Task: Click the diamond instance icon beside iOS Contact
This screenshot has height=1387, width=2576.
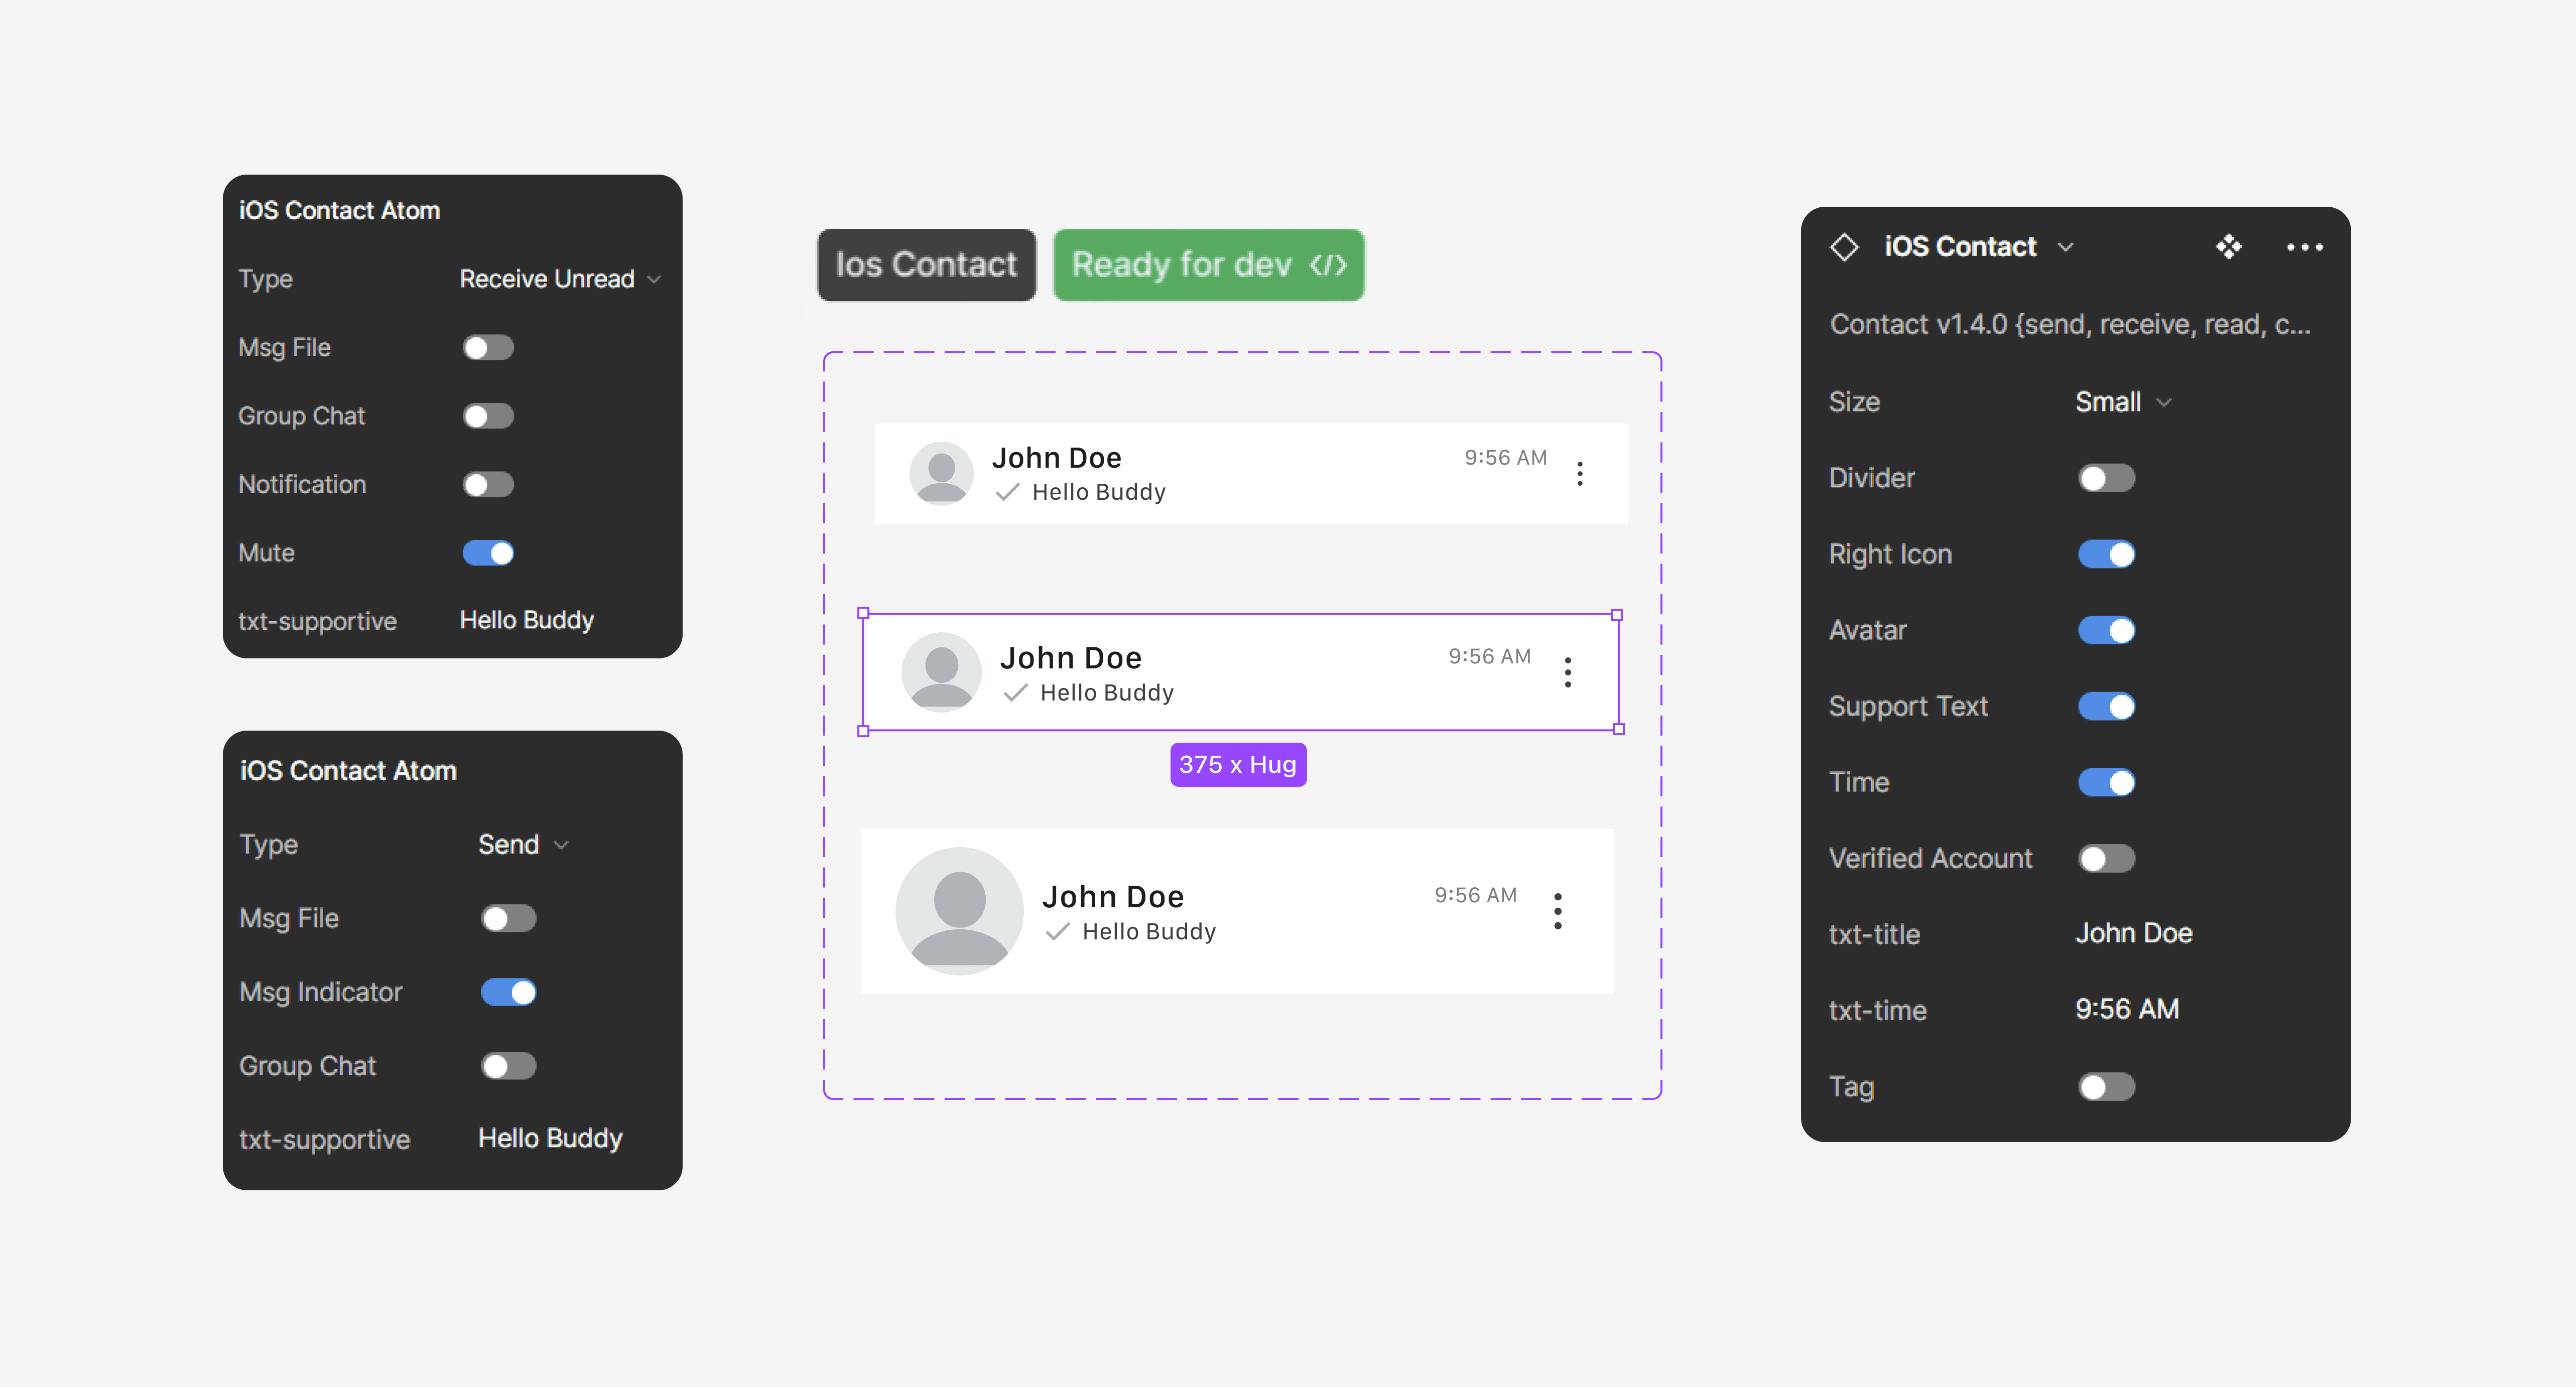Action: point(1844,246)
